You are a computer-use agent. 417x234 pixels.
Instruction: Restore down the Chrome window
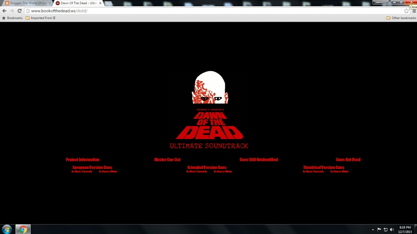click(401, 2)
